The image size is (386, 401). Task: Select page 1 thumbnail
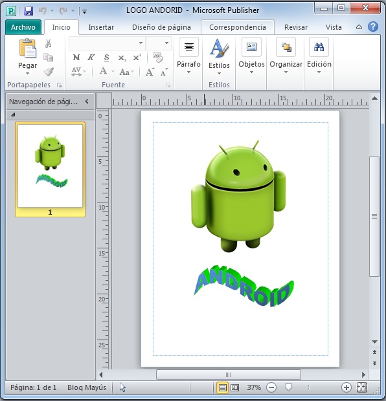click(x=51, y=169)
